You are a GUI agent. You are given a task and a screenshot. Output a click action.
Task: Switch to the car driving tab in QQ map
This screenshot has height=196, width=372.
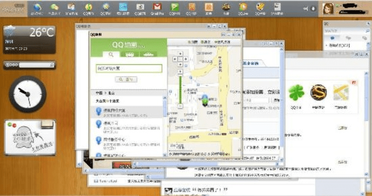148,54
